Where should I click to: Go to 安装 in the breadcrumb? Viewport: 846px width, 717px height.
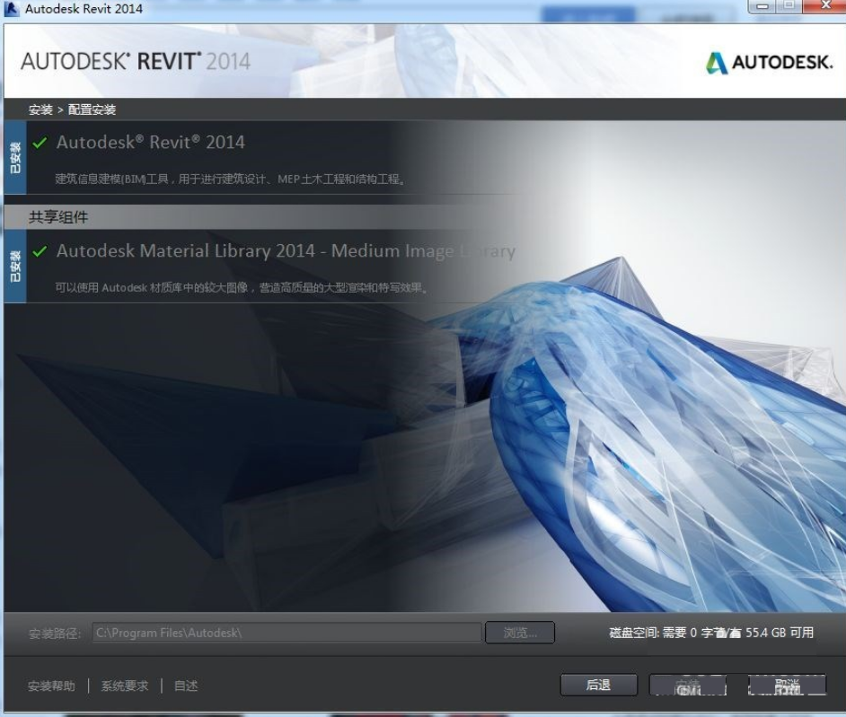pos(40,110)
